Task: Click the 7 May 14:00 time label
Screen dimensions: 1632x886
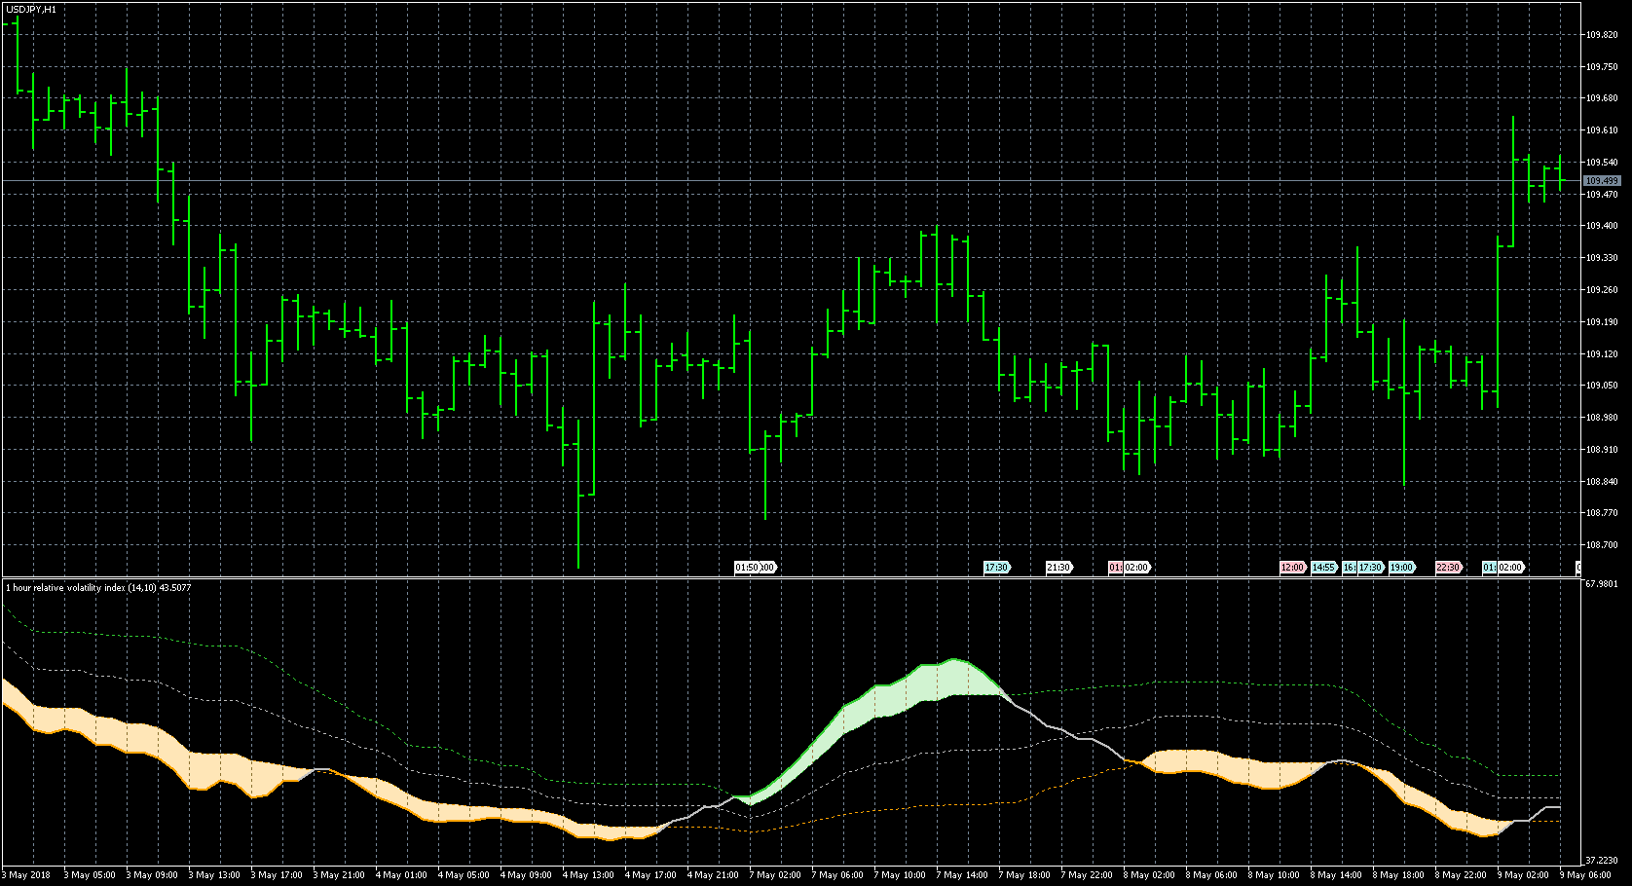Action: (x=962, y=875)
